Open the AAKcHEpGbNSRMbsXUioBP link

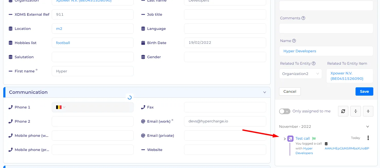click(x=347, y=148)
